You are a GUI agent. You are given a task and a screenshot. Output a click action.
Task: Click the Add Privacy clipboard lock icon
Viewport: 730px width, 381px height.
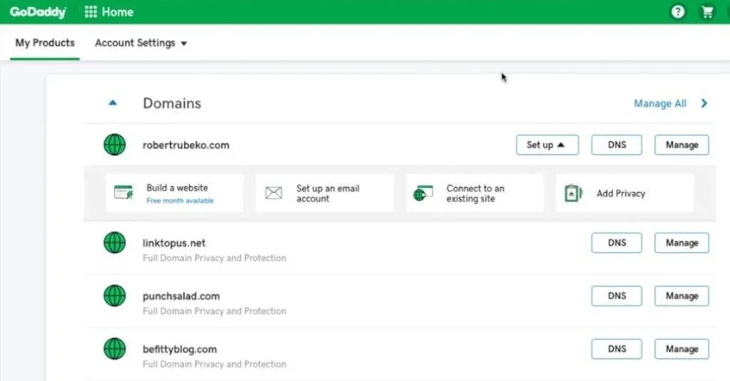point(574,192)
